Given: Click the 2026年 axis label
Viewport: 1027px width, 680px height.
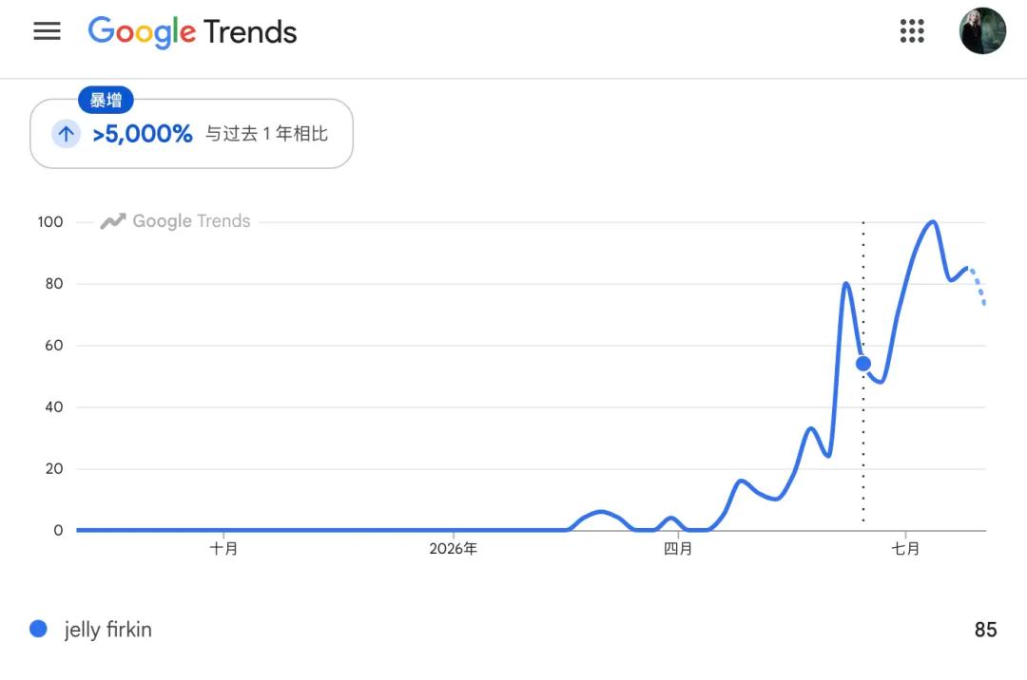Looking at the screenshot, I should 454,549.
